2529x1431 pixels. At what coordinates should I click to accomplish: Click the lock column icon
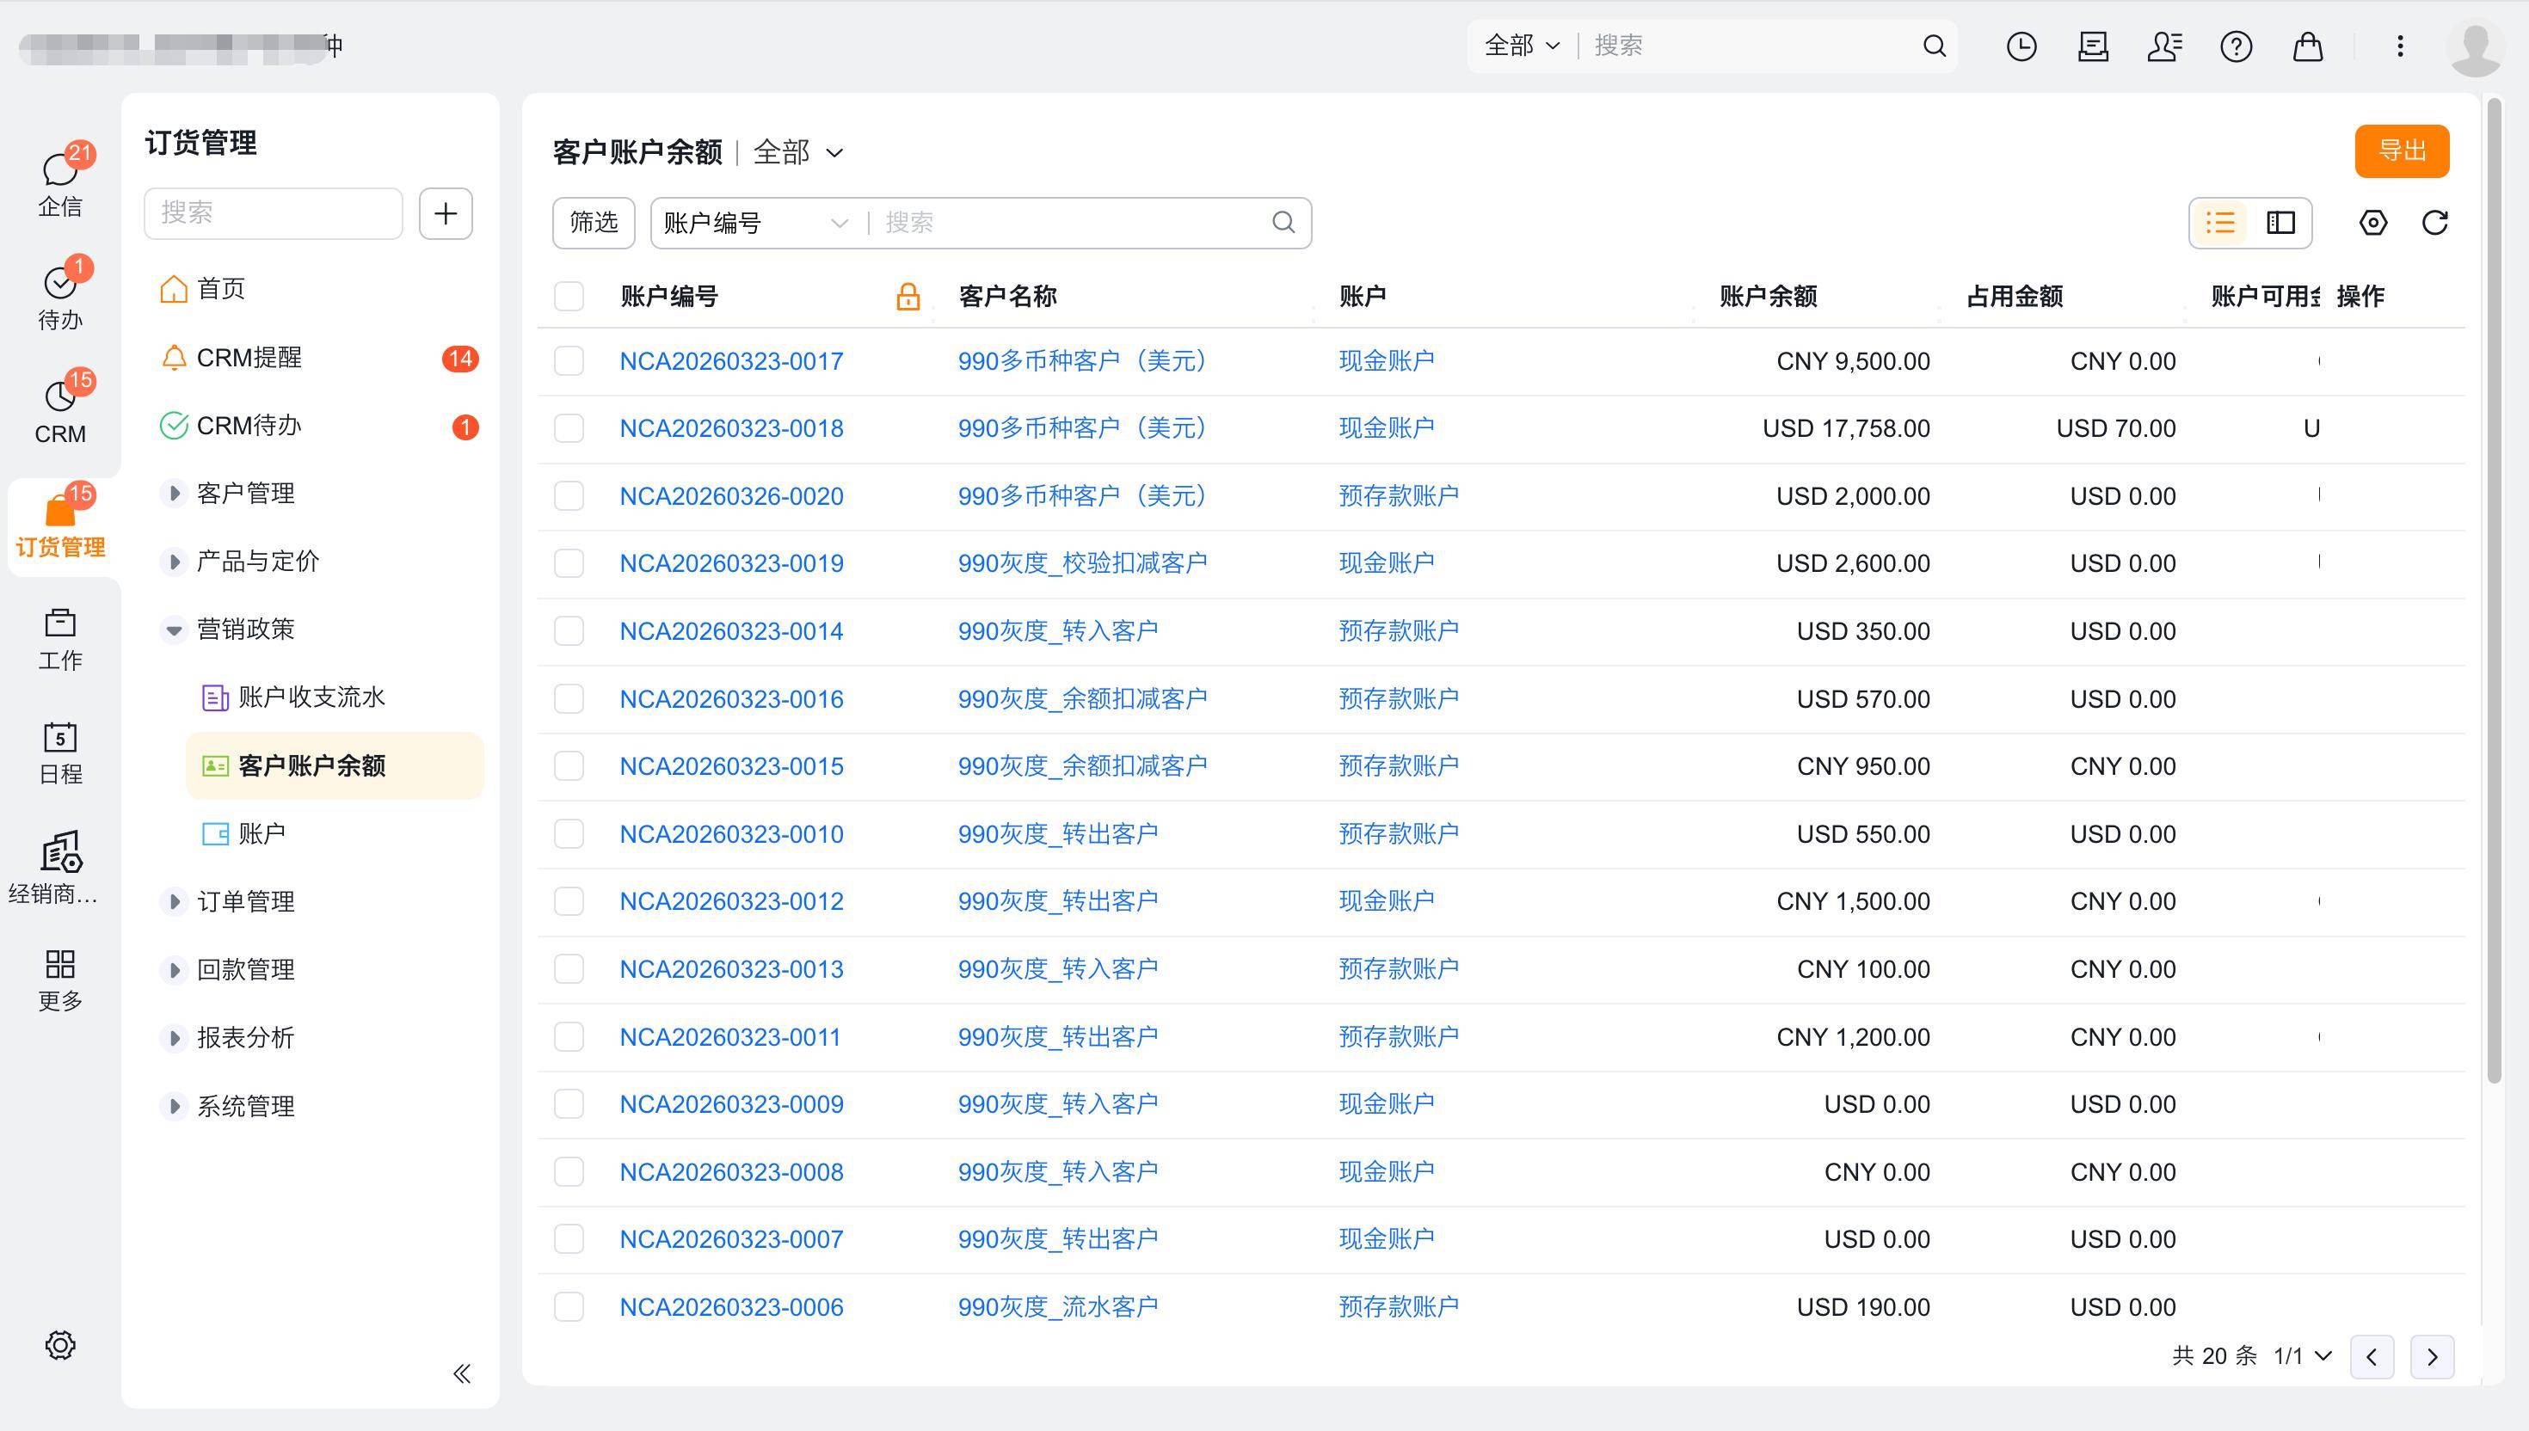908,296
